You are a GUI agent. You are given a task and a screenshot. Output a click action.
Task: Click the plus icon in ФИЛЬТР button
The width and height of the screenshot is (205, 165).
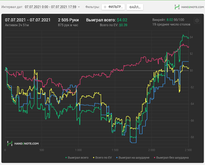105,7
